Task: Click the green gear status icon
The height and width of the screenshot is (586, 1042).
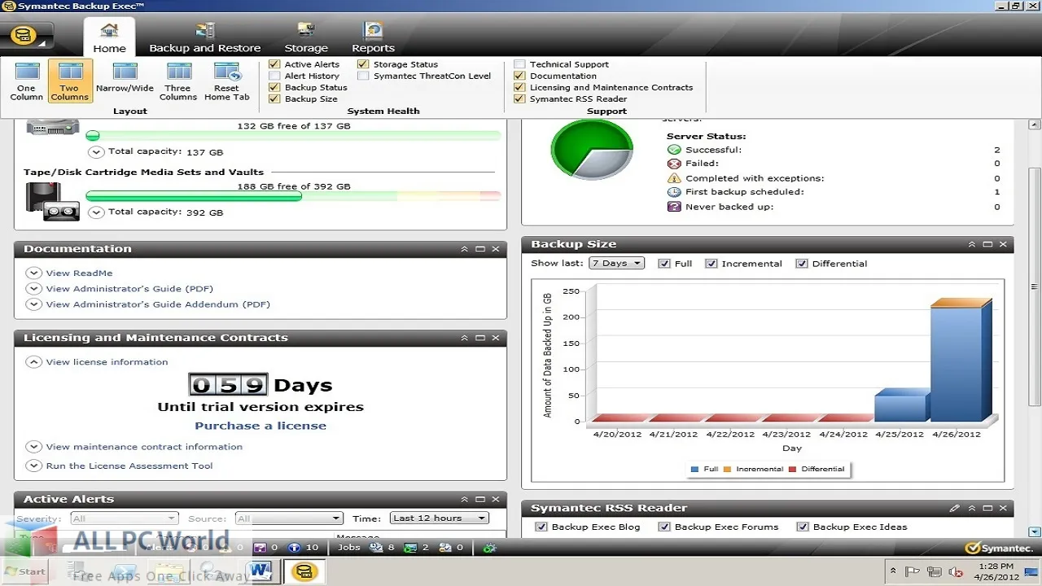Action: pos(489,549)
